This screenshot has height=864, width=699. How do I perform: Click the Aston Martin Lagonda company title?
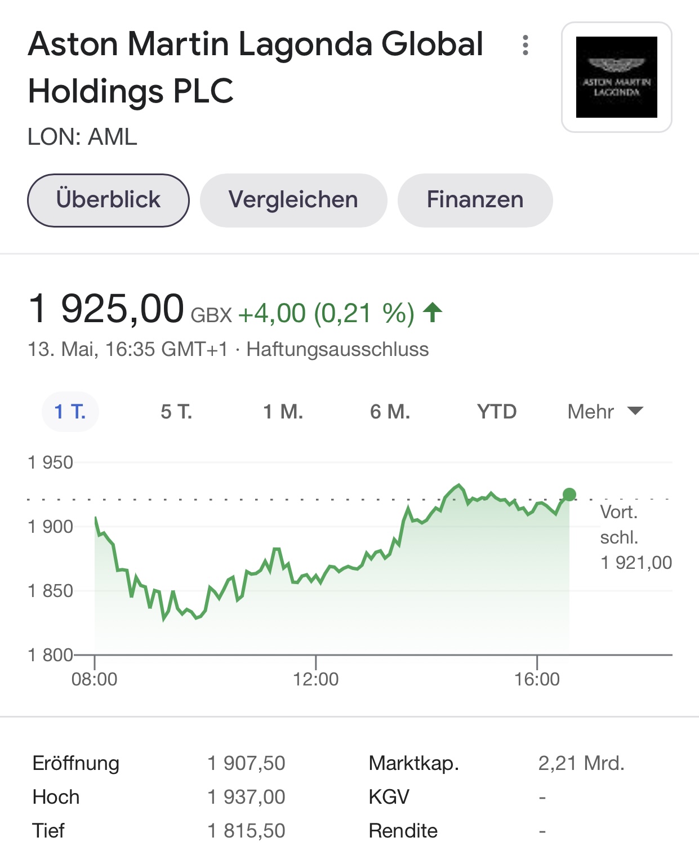point(255,68)
